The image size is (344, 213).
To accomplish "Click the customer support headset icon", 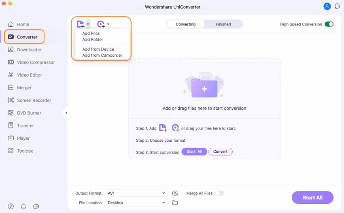I will [337, 6].
